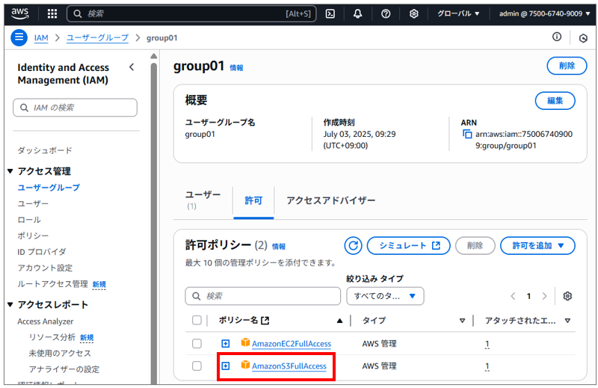Open ロール in the sidebar
598x388 pixels.
29,220
